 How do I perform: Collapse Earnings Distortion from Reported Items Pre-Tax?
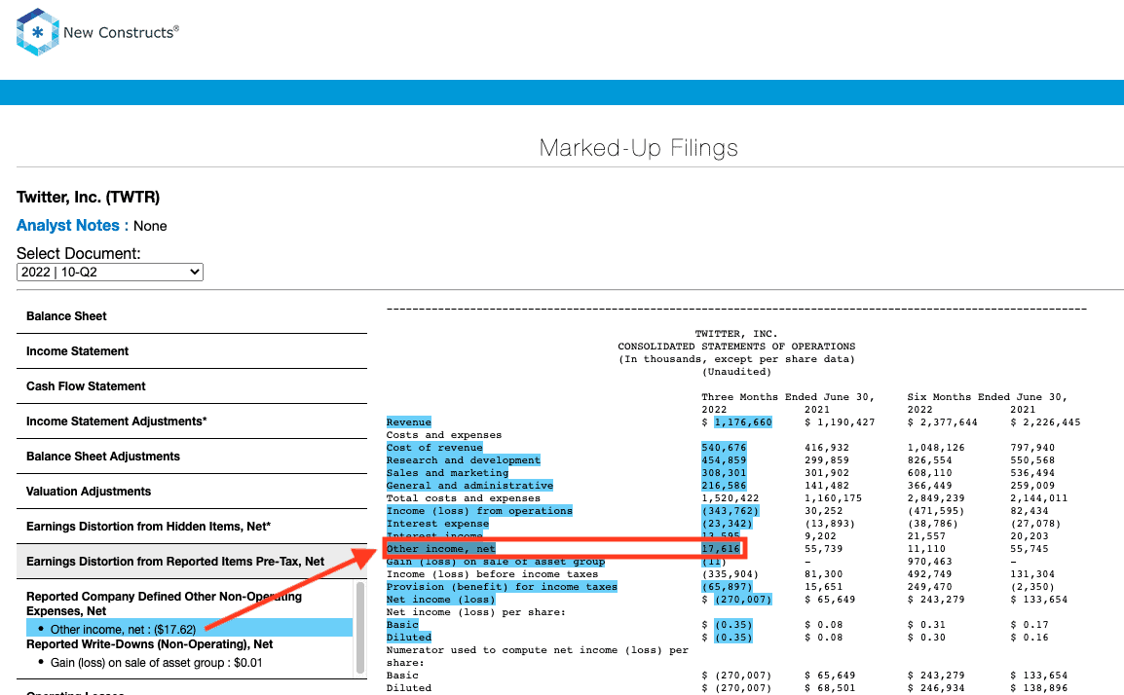(x=192, y=562)
